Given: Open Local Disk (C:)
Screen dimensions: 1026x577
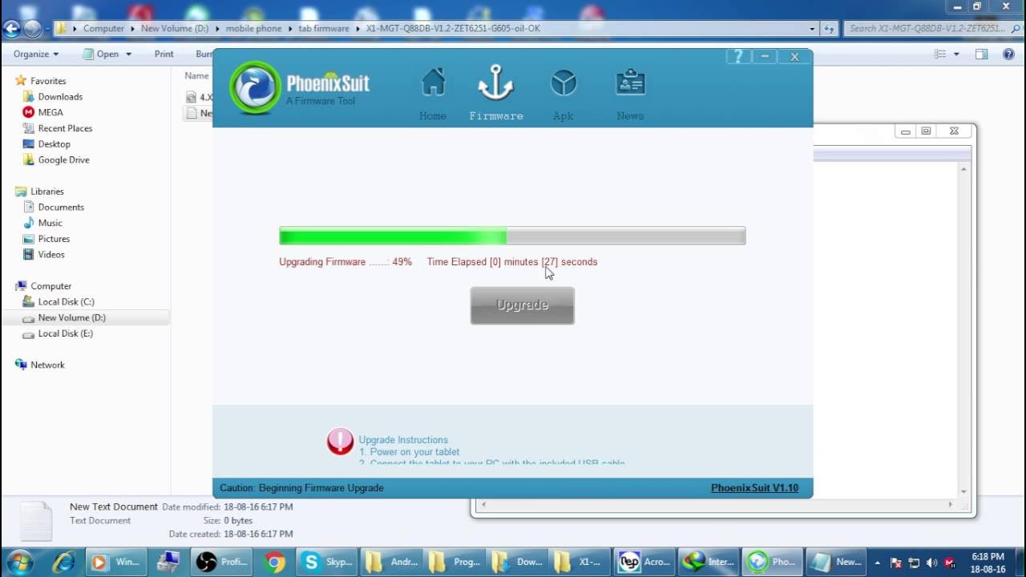Looking at the screenshot, I should click(66, 302).
